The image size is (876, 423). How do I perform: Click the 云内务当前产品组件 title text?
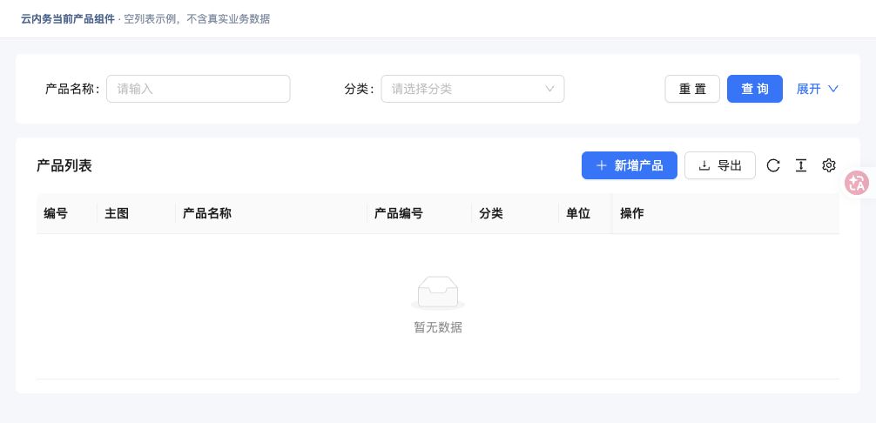coord(68,19)
